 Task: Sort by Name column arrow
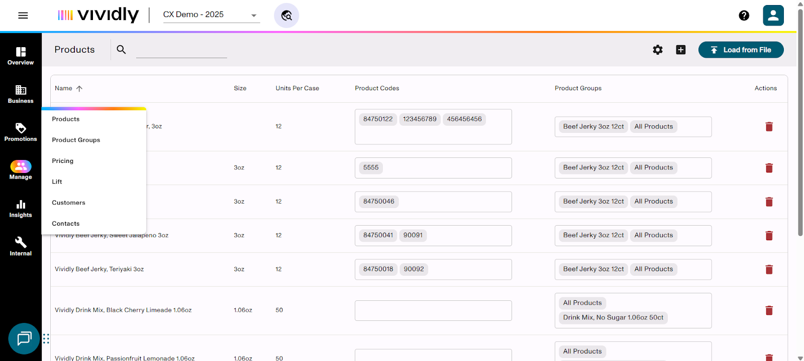pos(79,88)
